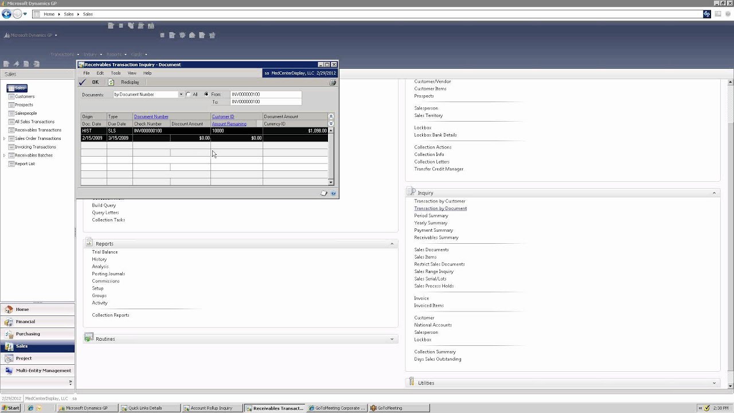Open the Days Sales Outstanding link
This screenshot has width=734, height=413.
coord(438,359)
